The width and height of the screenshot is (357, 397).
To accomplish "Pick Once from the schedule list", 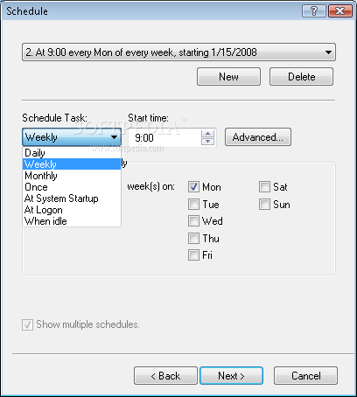I will tap(72, 187).
